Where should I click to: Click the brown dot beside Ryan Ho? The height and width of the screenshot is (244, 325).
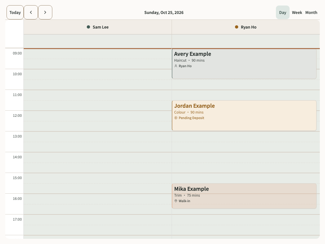click(x=237, y=27)
